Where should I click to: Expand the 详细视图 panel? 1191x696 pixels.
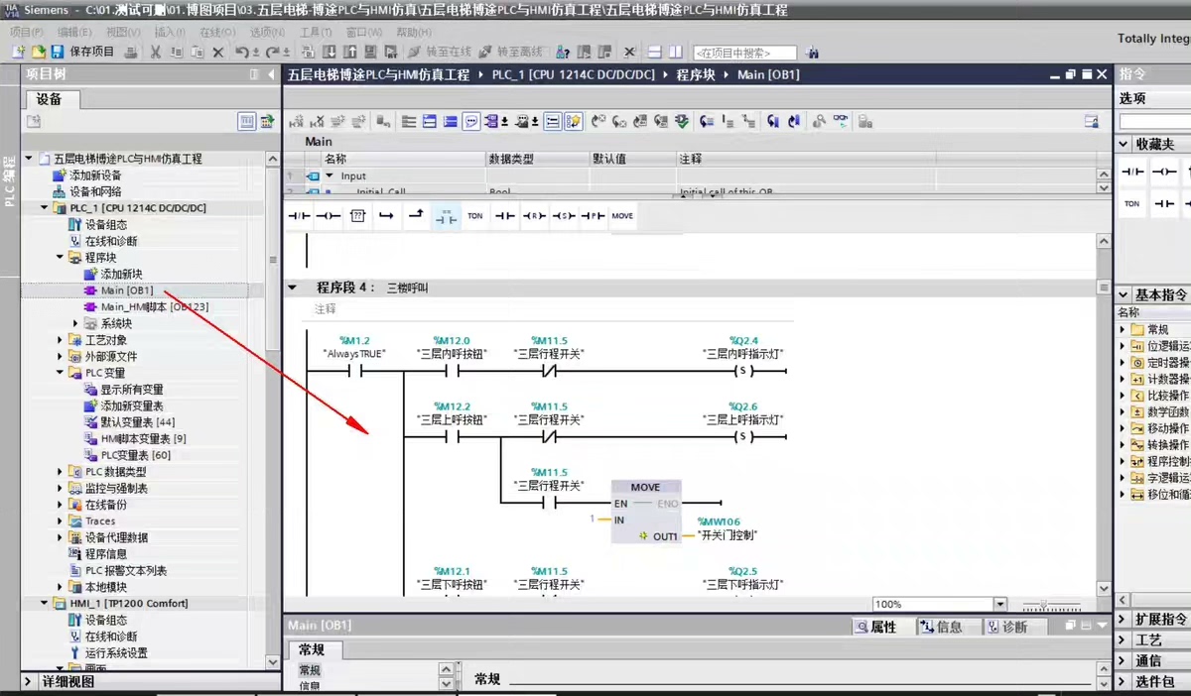click(x=30, y=683)
